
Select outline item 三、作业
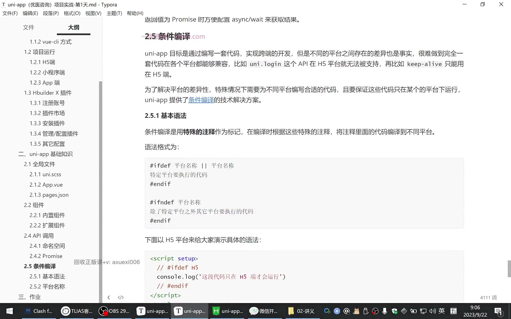pyautogui.click(x=29, y=297)
